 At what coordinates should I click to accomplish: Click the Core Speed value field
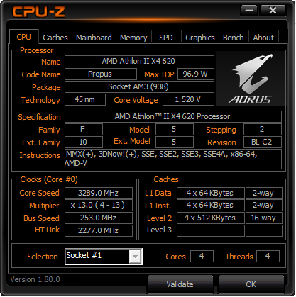(x=99, y=193)
